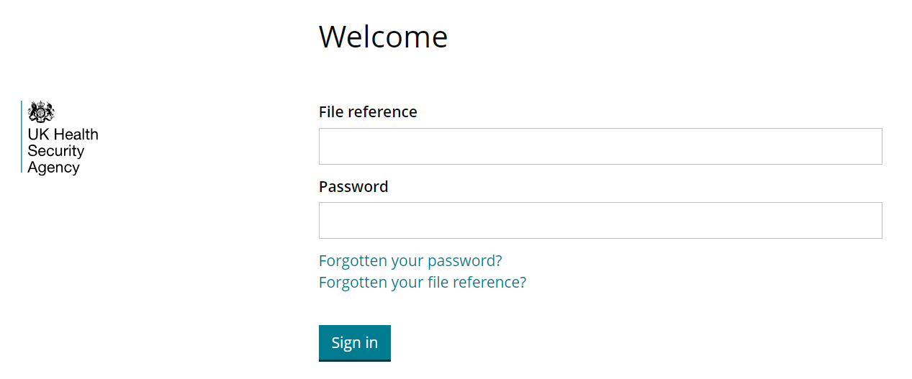The height and width of the screenshot is (379, 912).
Task: Click the UK Health Security Agency logo text
Action: click(62, 151)
